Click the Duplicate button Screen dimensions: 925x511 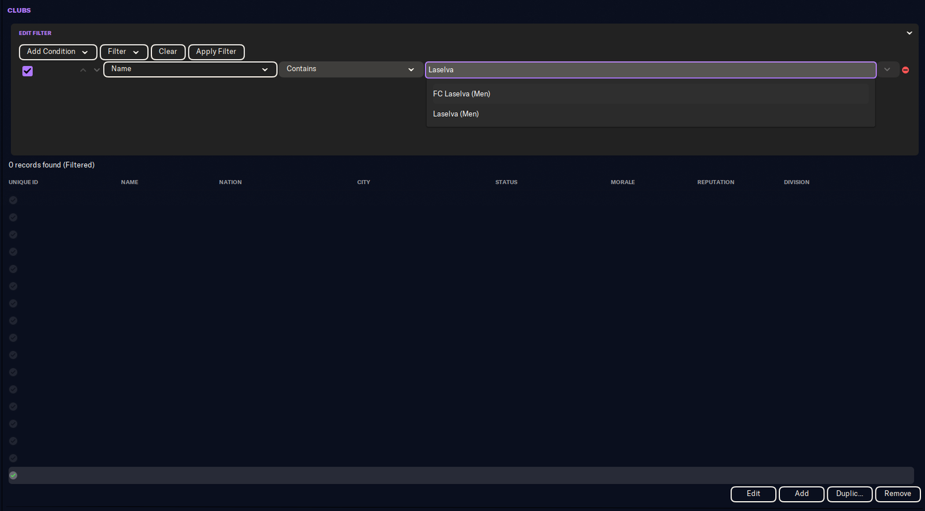pos(849,494)
